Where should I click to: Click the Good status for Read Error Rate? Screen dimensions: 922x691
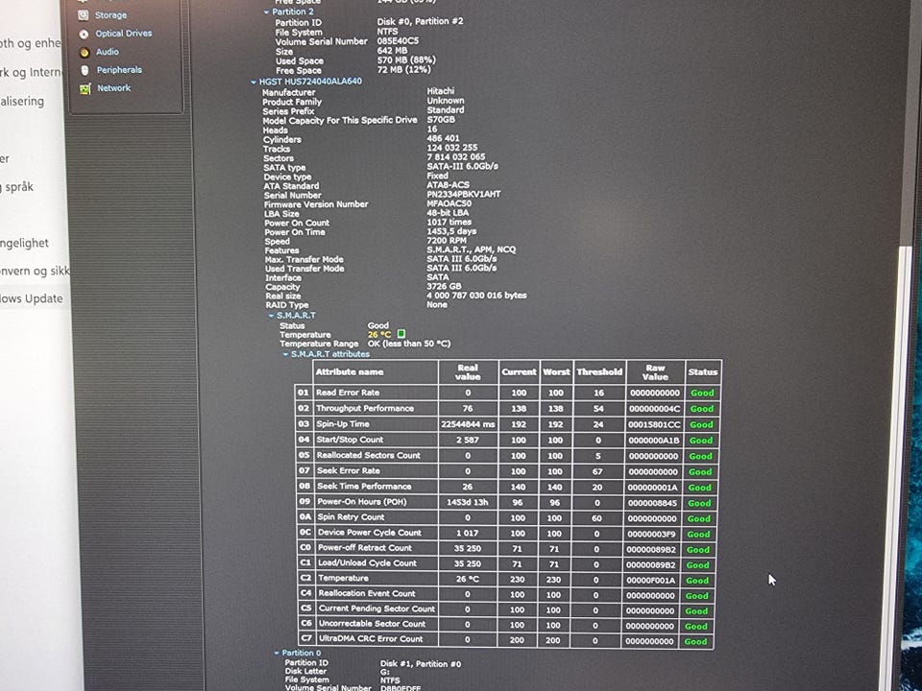(x=702, y=393)
